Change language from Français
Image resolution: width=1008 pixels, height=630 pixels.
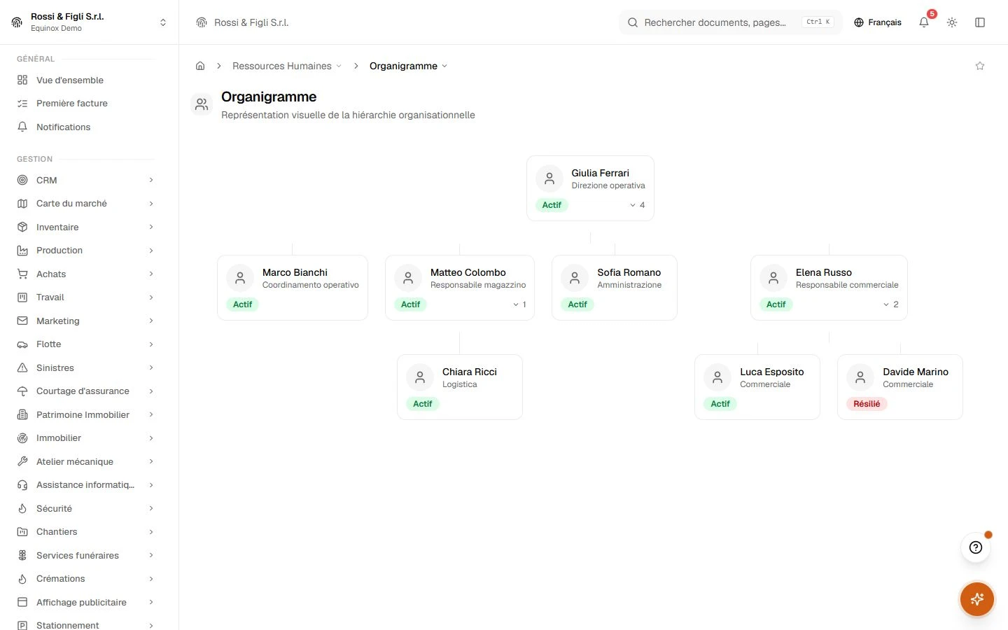coord(878,22)
